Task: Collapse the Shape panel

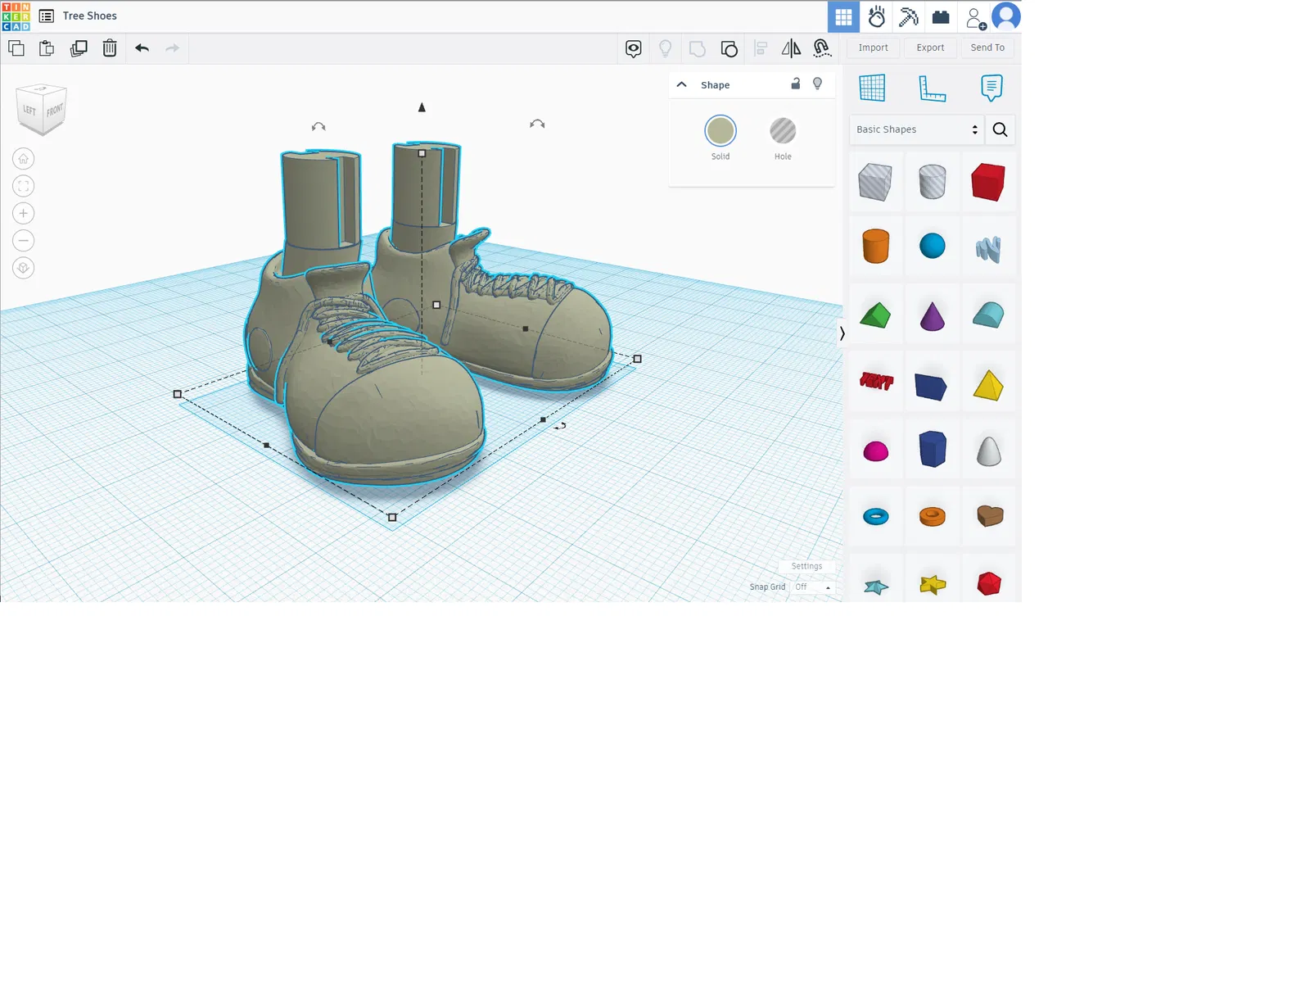Action: 681,84
